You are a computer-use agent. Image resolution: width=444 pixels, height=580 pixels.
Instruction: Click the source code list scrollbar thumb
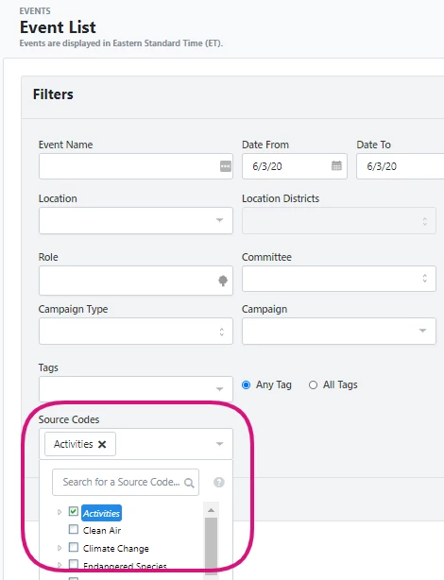point(212,546)
